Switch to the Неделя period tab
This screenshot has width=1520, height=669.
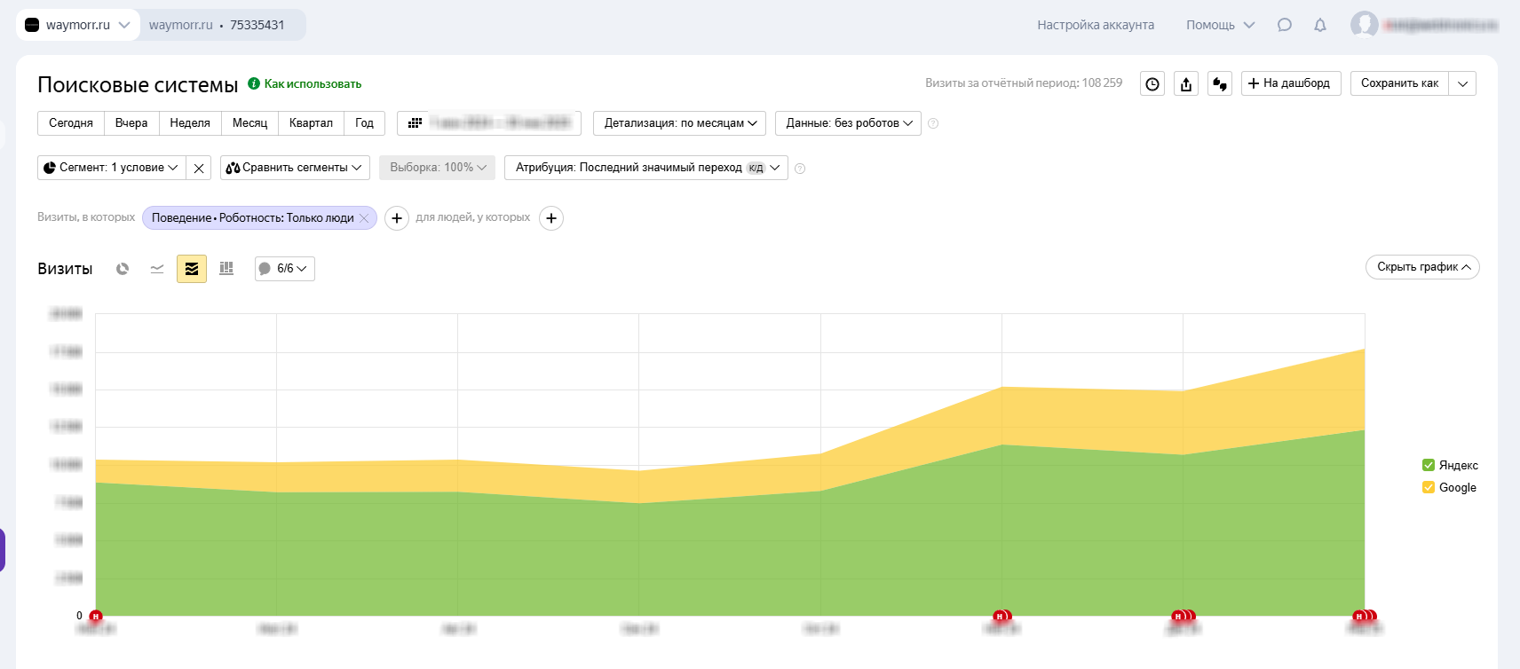click(190, 123)
